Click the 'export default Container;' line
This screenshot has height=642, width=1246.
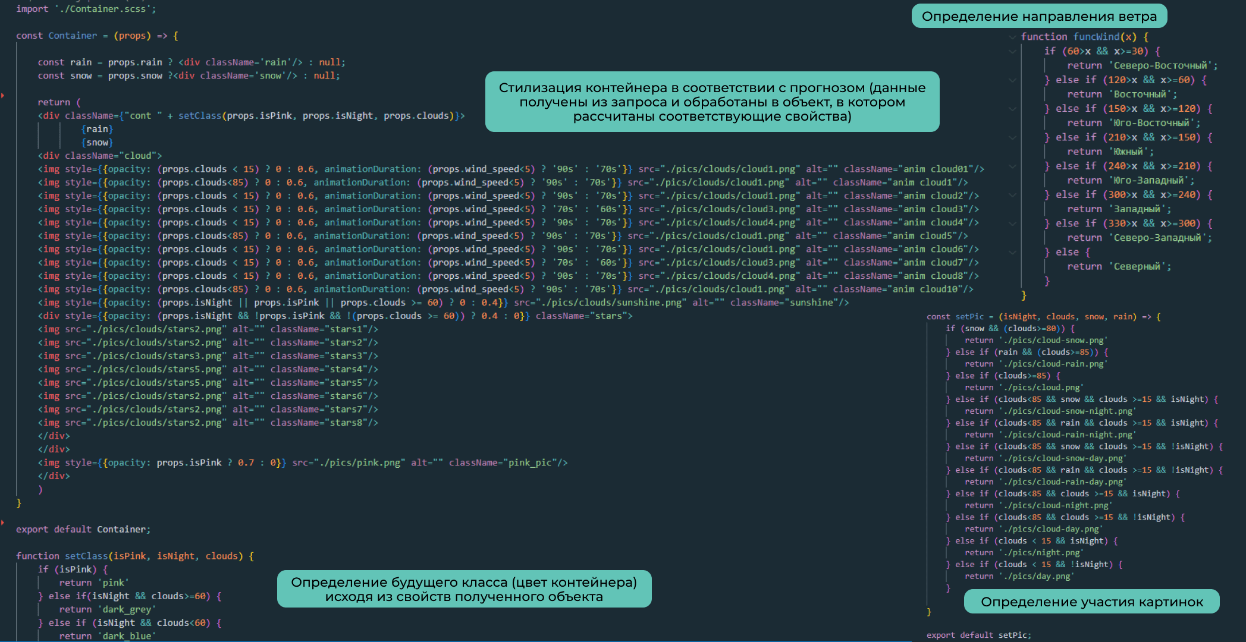tap(83, 529)
